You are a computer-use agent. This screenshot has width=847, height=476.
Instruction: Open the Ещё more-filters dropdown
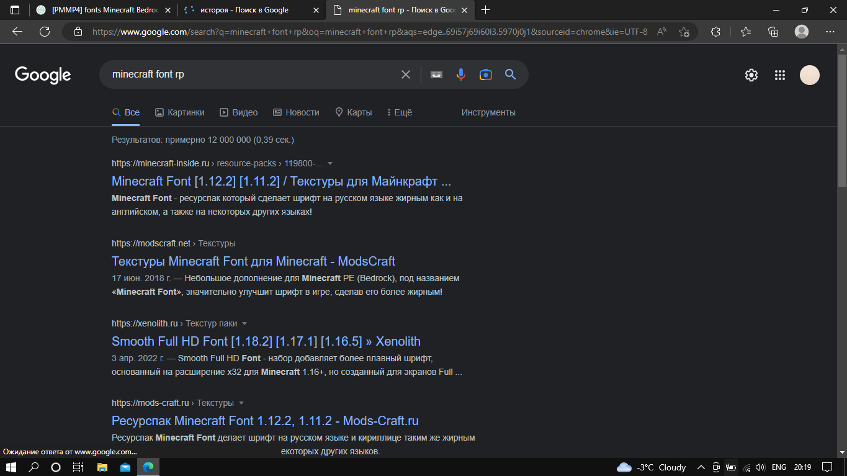(399, 112)
